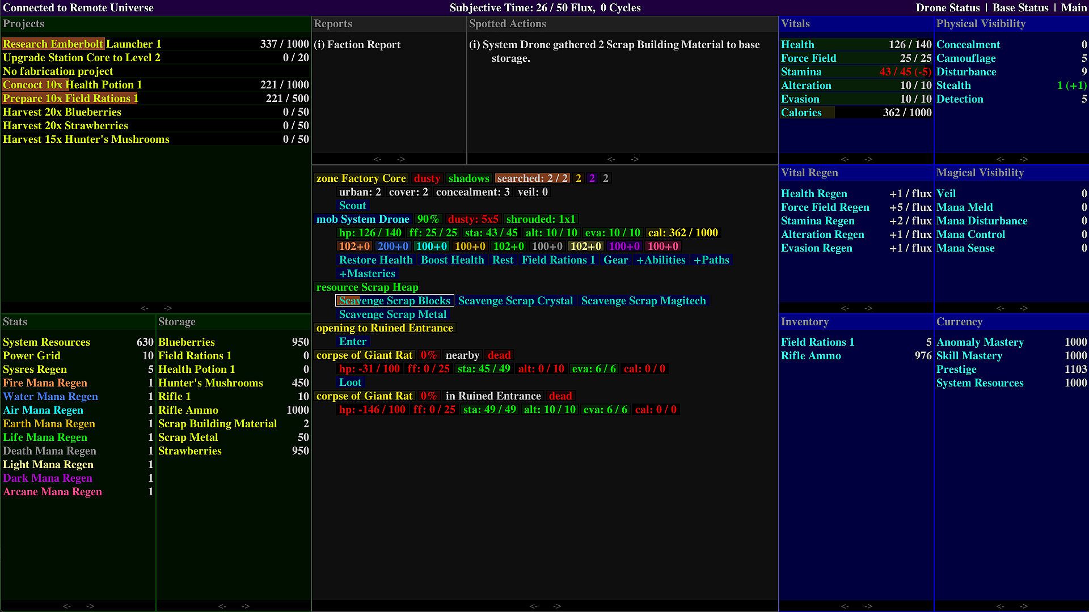Expand the +Abilities list
This screenshot has width=1089, height=612.
coord(661,260)
